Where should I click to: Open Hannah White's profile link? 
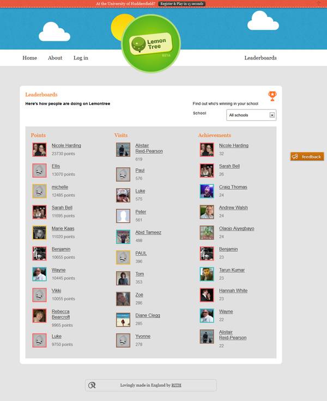[x=233, y=291]
